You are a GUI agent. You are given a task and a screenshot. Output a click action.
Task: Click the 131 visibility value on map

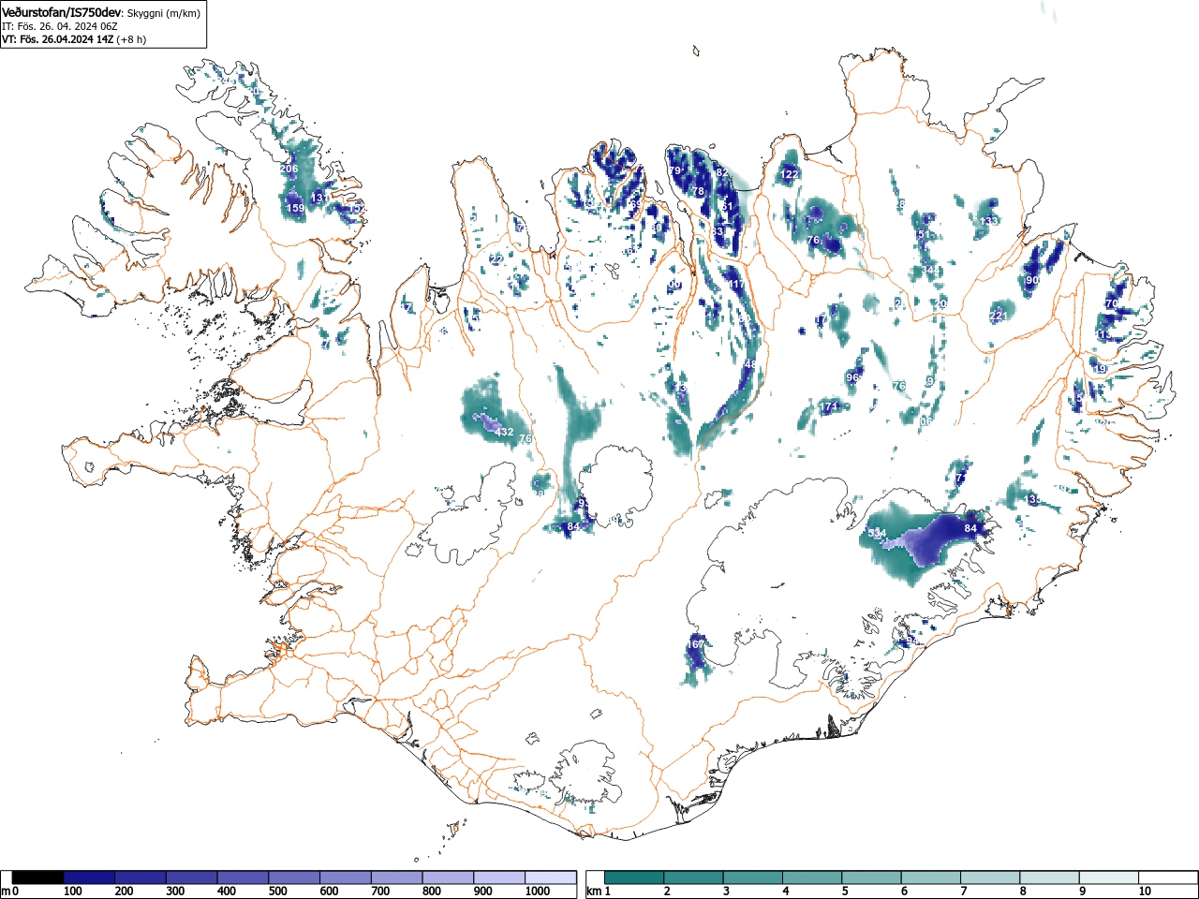pos(319,199)
